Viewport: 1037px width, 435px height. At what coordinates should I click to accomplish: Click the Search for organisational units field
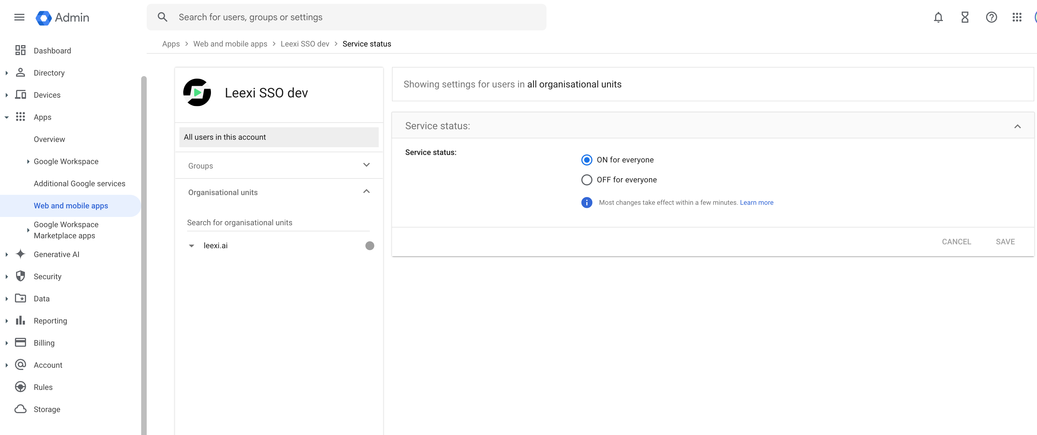[x=278, y=222]
